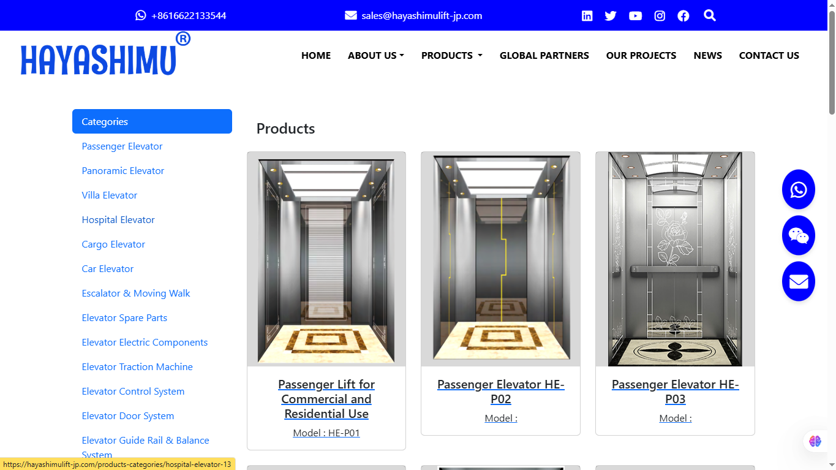Select the Villa Elevator category
836x470 pixels.
pyautogui.click(x=110, y=195)
